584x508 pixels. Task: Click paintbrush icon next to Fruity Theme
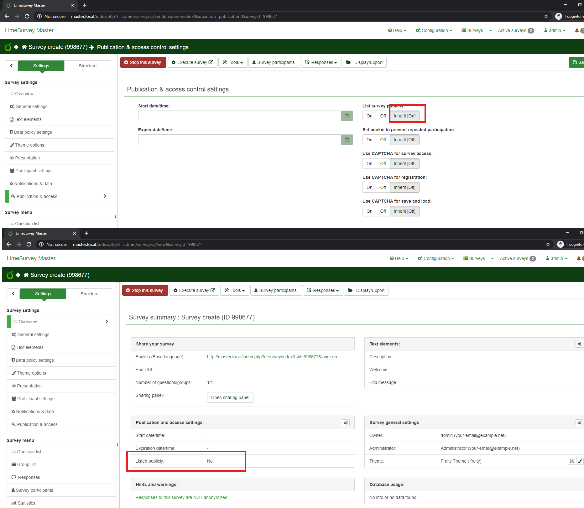(580, 461)
